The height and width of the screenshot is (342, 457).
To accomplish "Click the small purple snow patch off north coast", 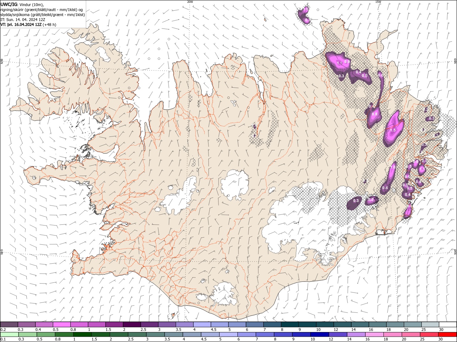I will click(x=304, y=16).
